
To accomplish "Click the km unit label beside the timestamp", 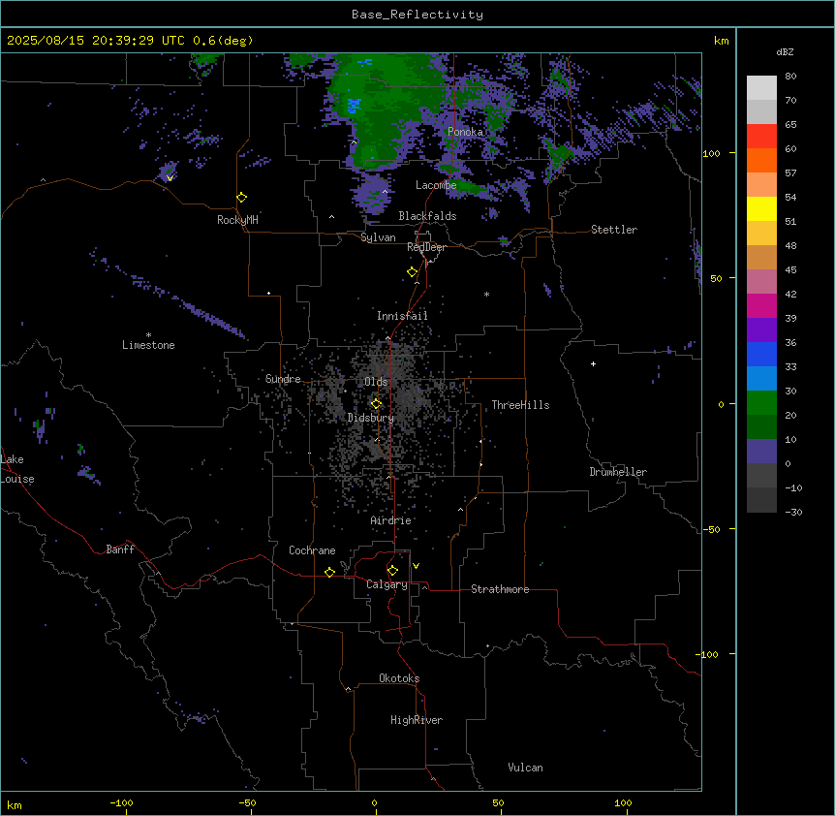I will click(x=721, y=41).
